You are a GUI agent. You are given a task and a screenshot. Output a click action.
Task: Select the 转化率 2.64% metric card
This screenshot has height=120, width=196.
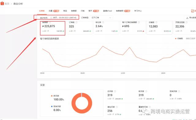click(106, 28)
